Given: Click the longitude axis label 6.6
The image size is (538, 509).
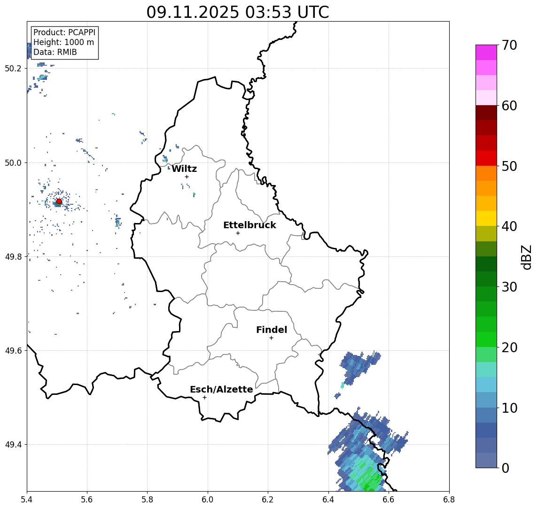Looking at the screenshot, I should click(389, 500).
